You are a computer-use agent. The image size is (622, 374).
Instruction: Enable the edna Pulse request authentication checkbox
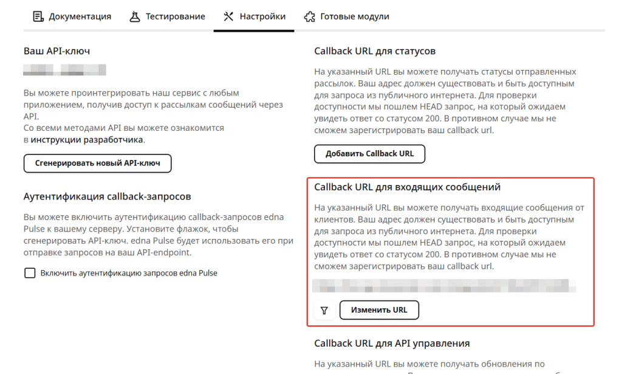point(30,273)
